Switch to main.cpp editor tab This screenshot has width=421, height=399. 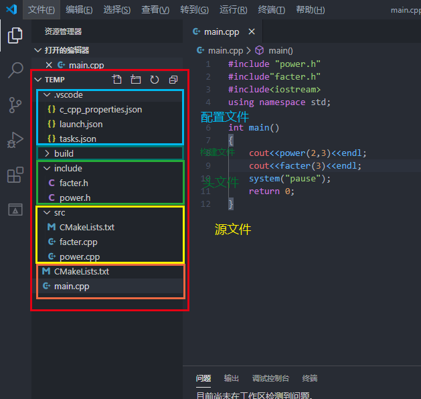click(222, 31)
